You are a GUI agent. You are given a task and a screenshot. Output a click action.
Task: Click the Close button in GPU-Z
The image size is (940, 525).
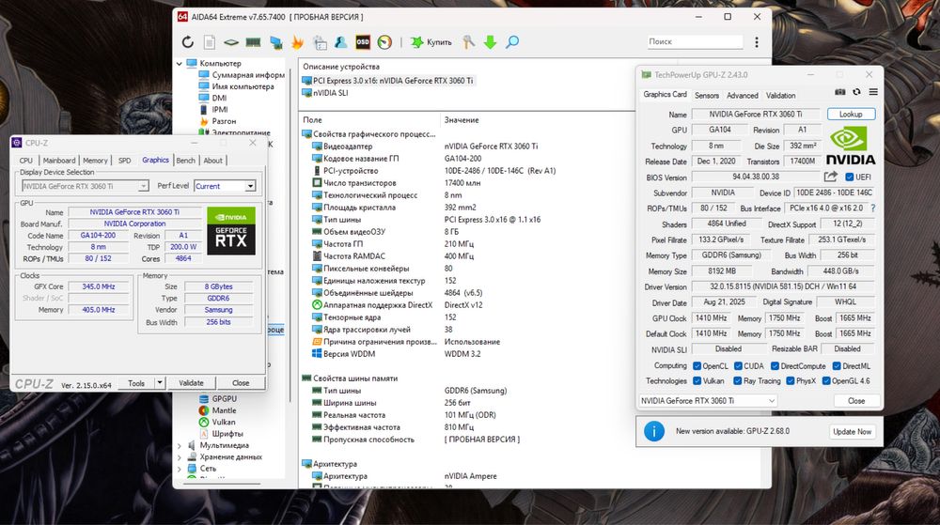[856, 400]
